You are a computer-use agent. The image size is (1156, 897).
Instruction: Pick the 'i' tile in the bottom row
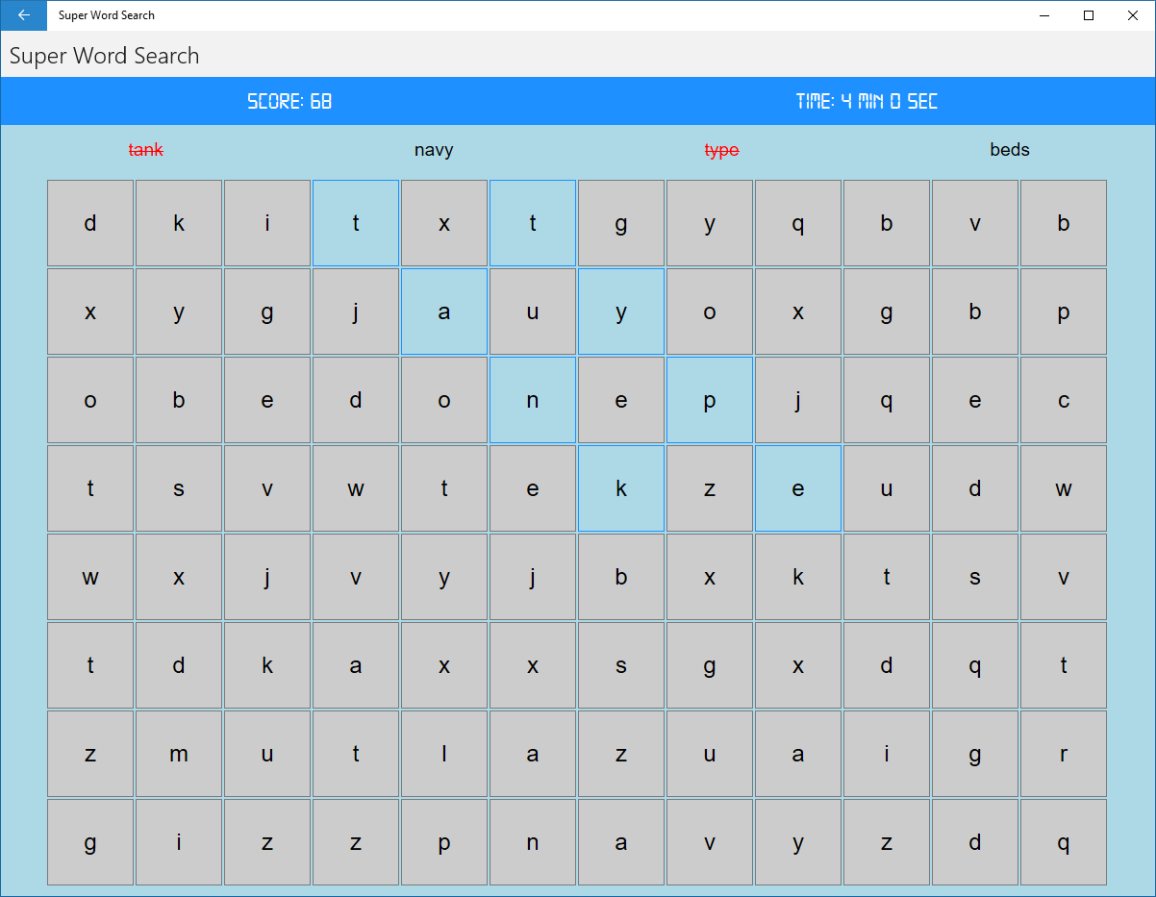pyautogui.click(x=179, y=842)
